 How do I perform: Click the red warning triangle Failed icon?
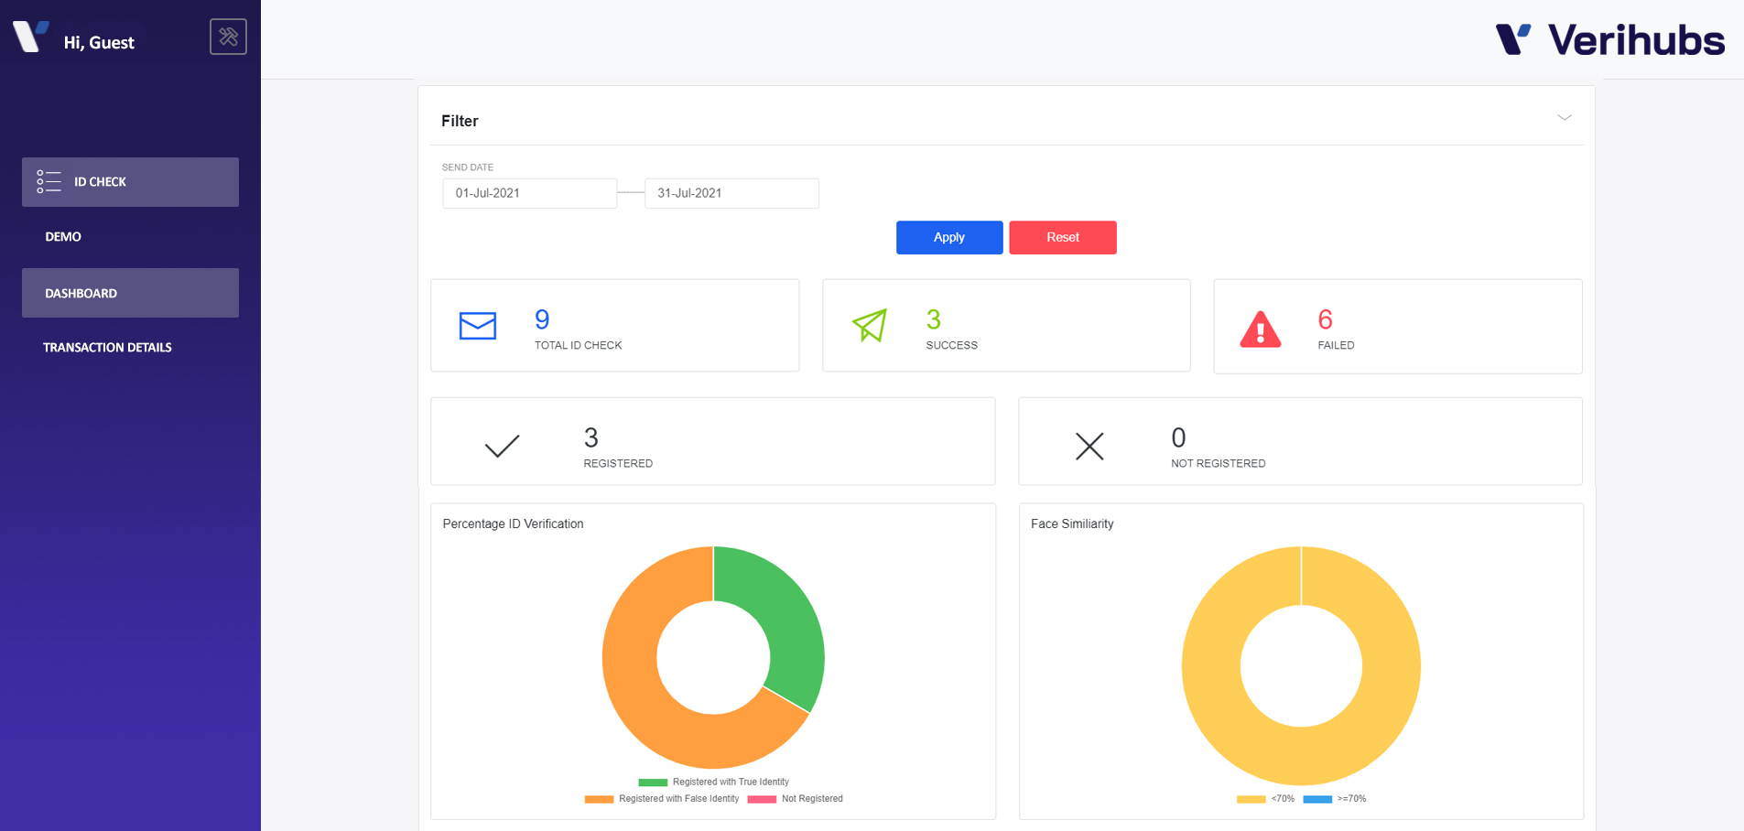[x=1261, y=329]
